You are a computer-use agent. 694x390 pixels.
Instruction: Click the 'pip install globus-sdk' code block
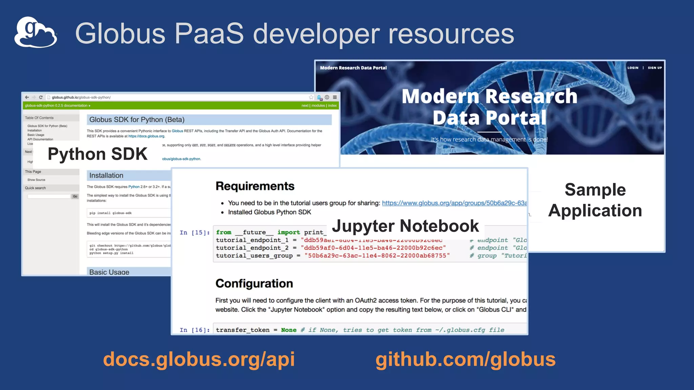(x=129, y=213)
